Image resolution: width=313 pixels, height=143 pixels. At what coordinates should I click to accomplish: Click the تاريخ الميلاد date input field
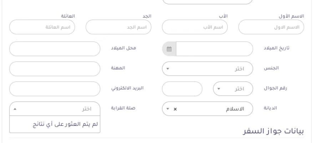pyautogui.click(x=214, y=49)
